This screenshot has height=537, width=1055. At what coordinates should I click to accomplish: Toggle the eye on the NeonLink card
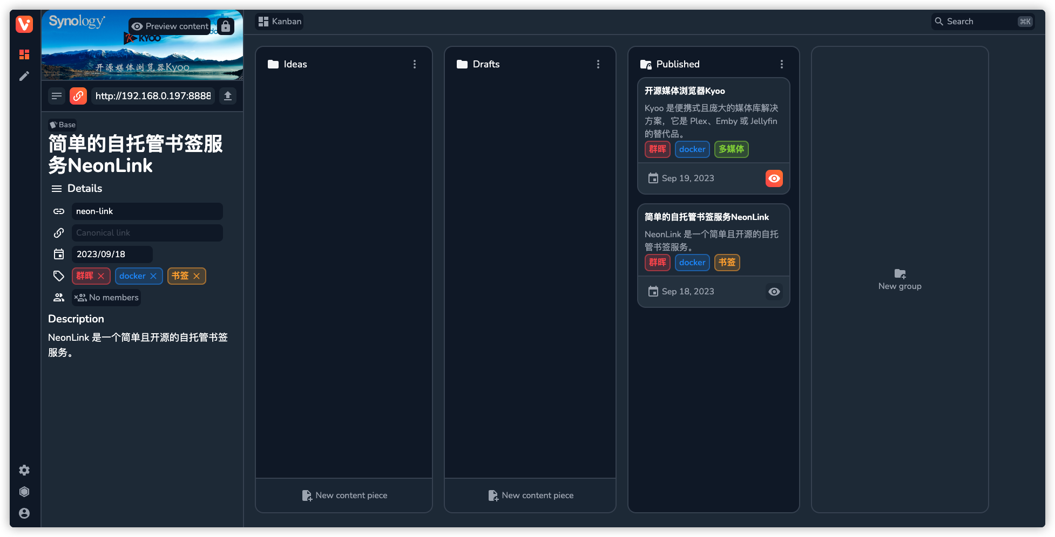[774, 292]
